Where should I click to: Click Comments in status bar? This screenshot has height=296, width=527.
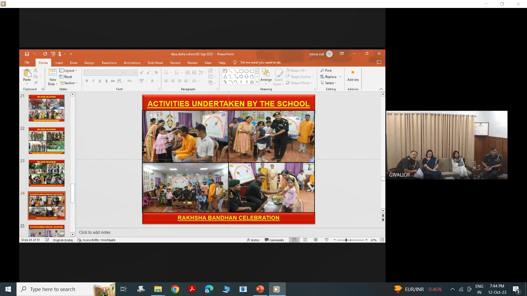tap(274, 240)
